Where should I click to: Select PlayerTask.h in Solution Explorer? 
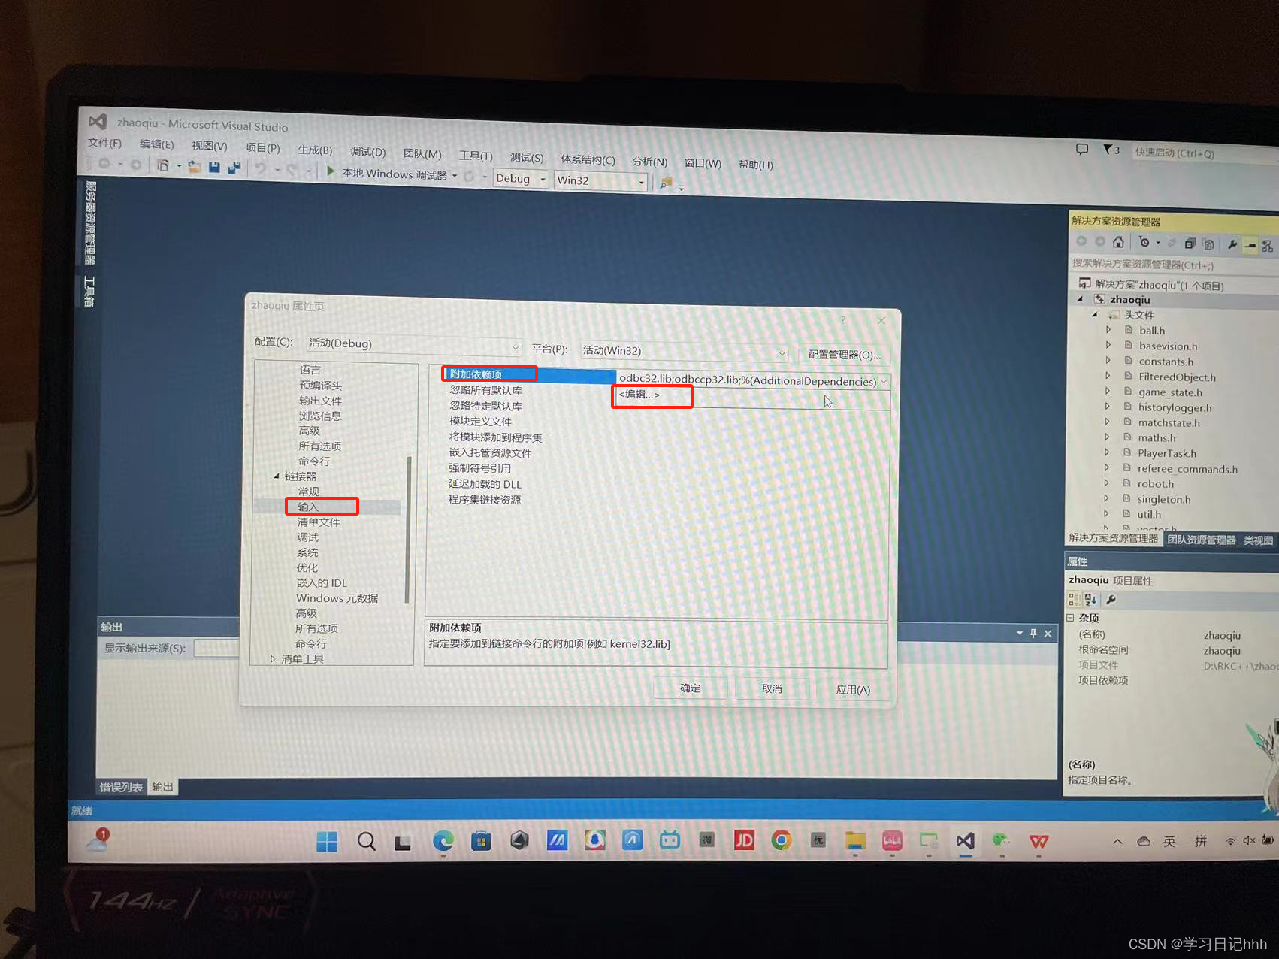tap(1167, 453)
